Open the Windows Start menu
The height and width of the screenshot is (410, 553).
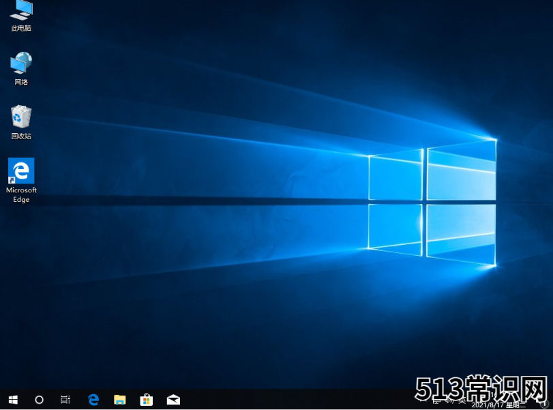click(13, 400)
